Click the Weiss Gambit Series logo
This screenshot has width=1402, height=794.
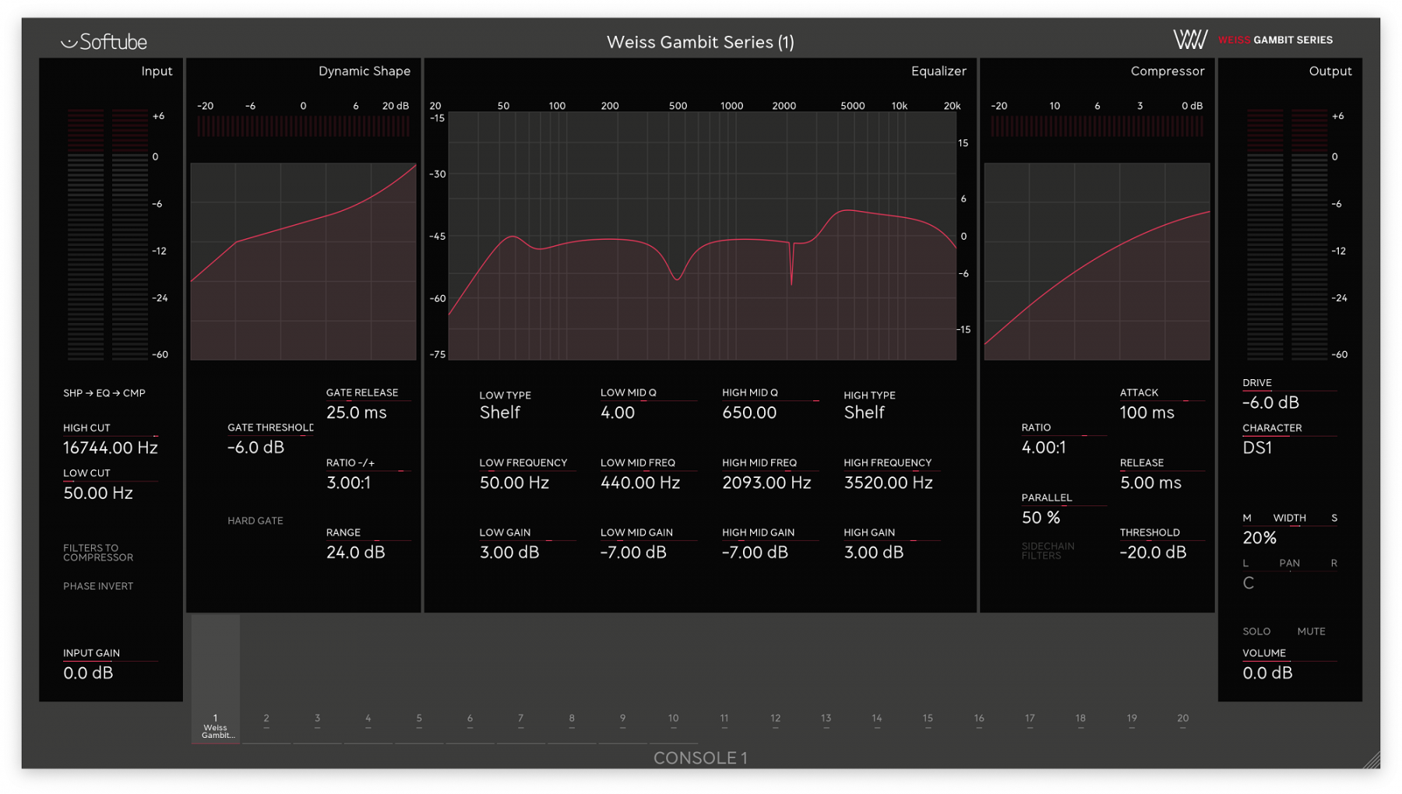pyautogui.click(x=1252, y=40)
